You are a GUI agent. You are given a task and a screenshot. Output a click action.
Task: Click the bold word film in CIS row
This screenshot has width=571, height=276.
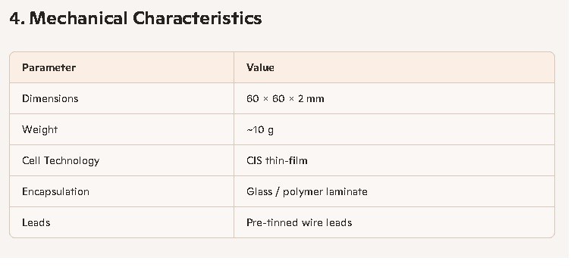click(x=298, y=160)
